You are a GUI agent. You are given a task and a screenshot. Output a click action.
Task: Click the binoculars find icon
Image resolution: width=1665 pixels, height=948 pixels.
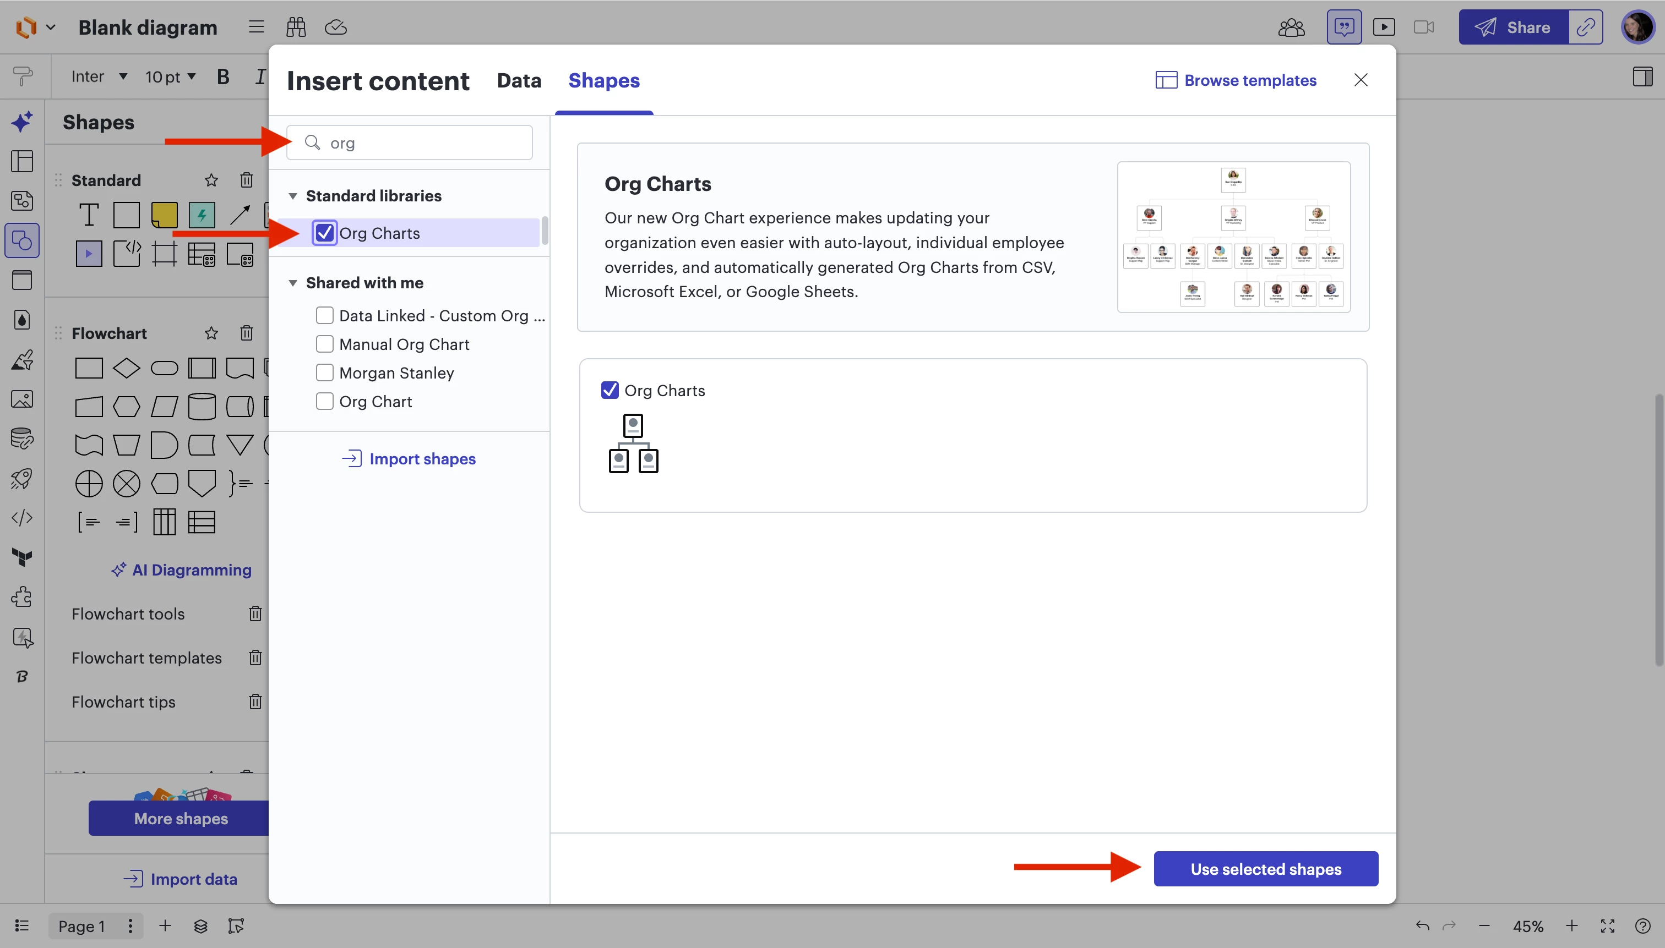(296, 27)
